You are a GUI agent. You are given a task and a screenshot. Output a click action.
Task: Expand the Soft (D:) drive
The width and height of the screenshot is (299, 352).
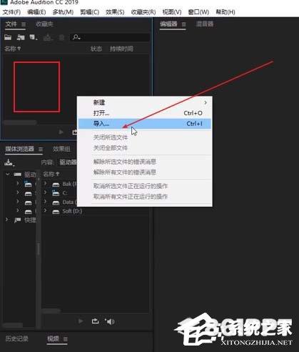pyautogui.click(x=45, y=211)
